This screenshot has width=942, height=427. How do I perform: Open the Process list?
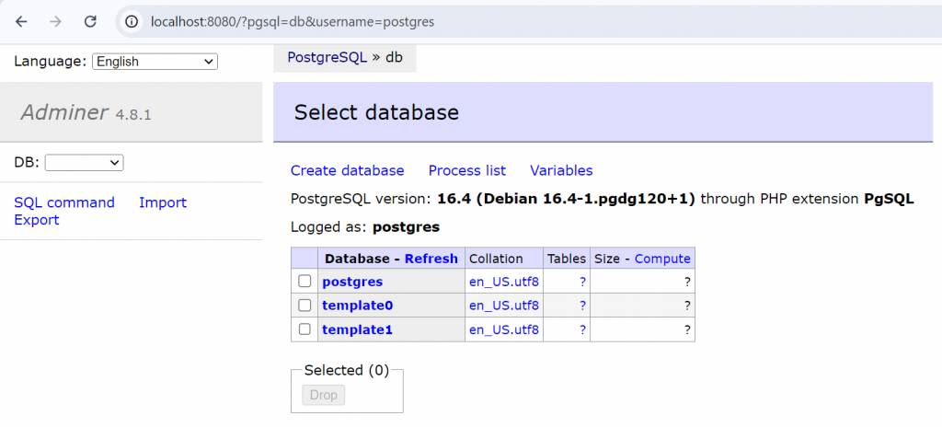pyautogui.click(x=466, y=171)
